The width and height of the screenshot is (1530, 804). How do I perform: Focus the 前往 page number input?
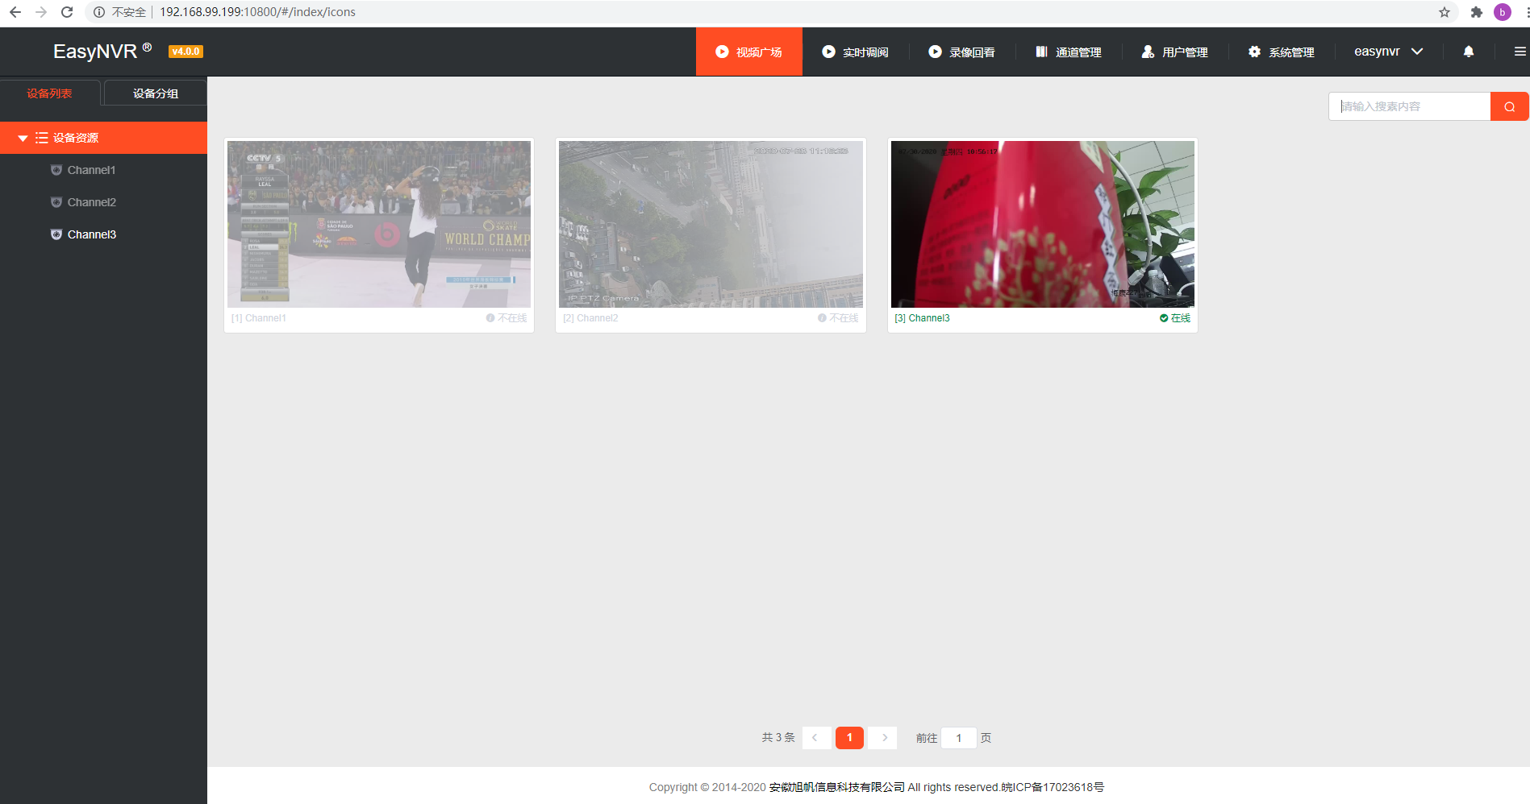click(959, 738)
